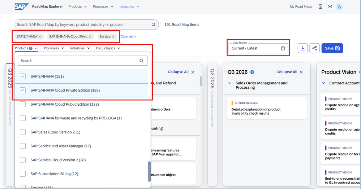Collapse the Contract Accounting section under Product Vision
This screenshot has height=189, width=361.
[323, 83]
